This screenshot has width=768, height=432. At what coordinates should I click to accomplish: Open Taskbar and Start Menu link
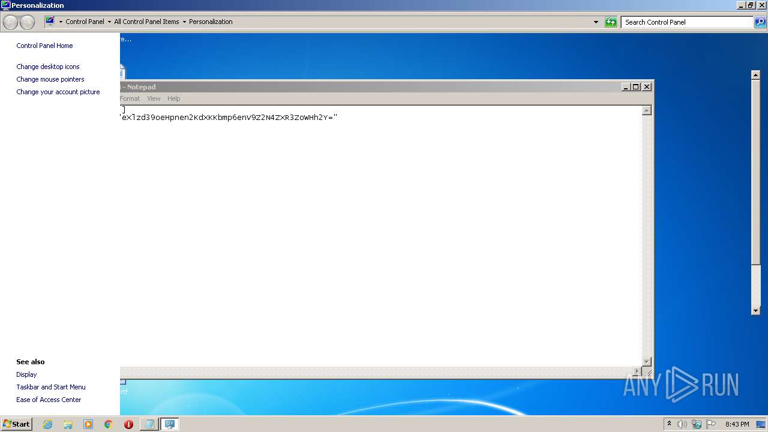51,387
